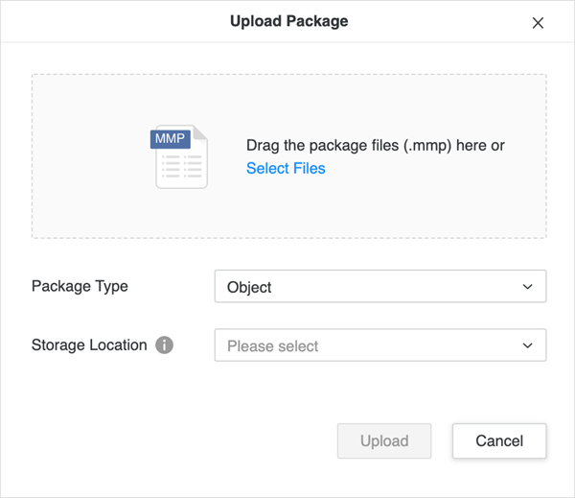Close the Upload Package dialog
Image resolution: width=575 pixels, height=498 pixels.
tap(538, 23)
